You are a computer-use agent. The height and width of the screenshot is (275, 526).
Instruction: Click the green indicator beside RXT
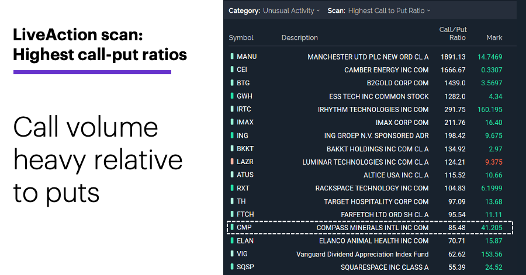(232, 188)
